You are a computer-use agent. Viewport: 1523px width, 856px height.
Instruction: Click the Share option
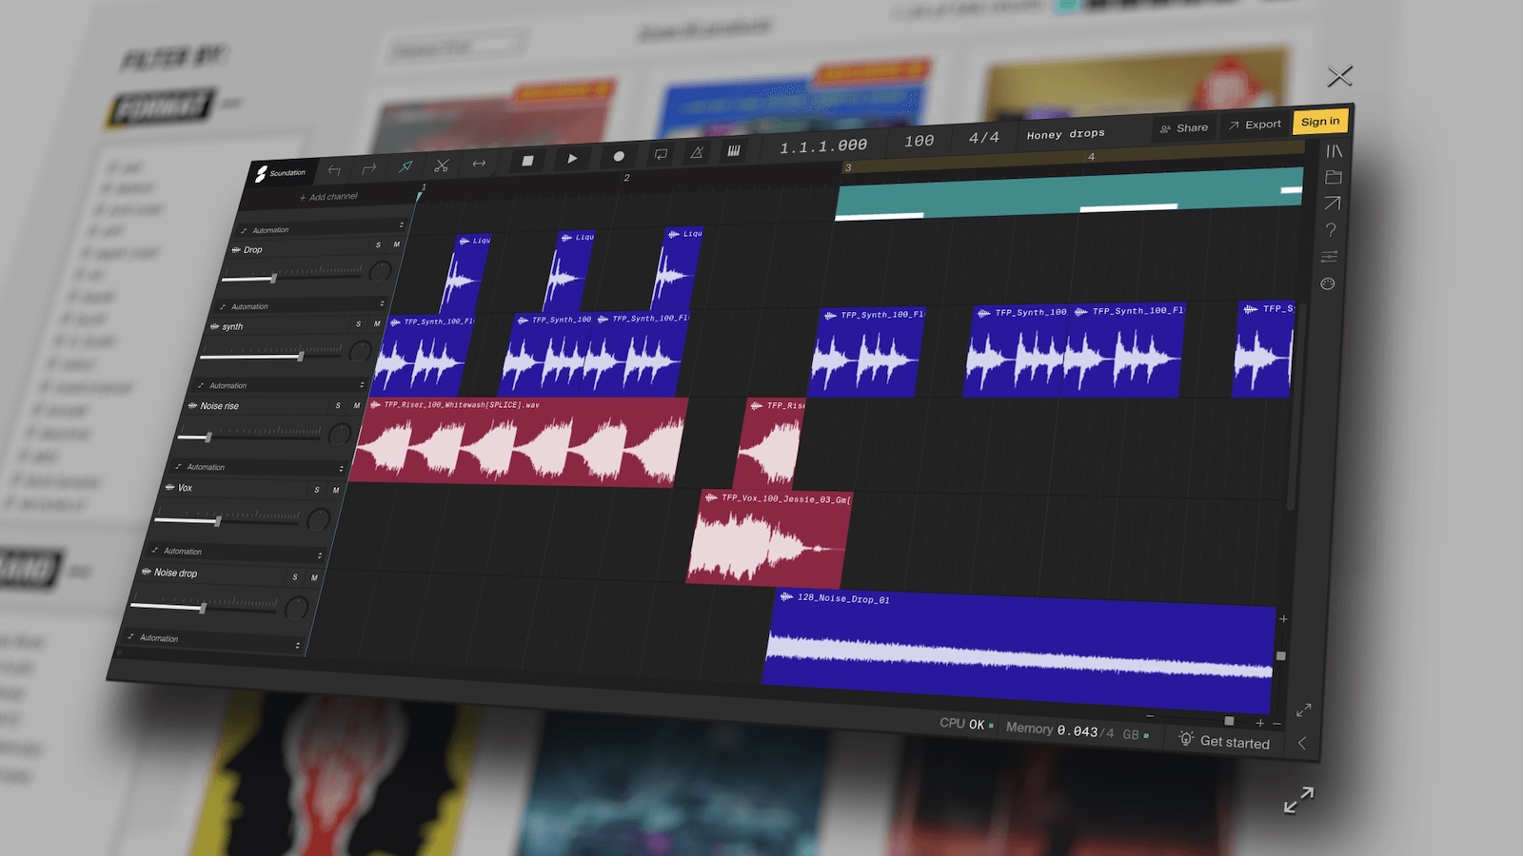click(x=1183, y=126)
